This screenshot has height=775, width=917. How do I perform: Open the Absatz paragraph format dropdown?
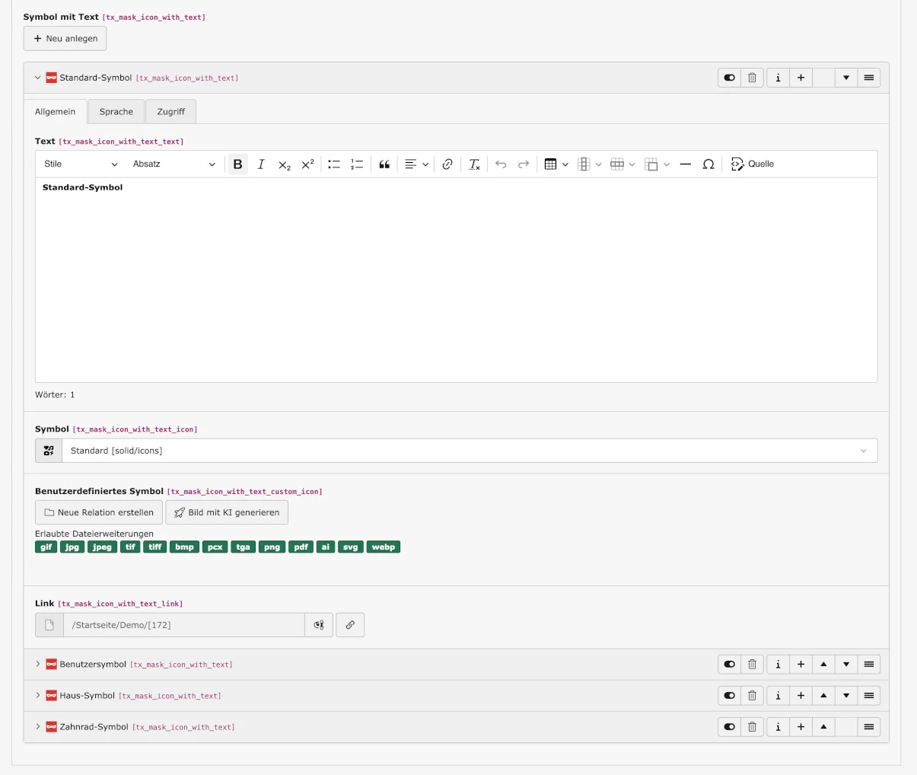pyautogui.click(x=174, y=164)
